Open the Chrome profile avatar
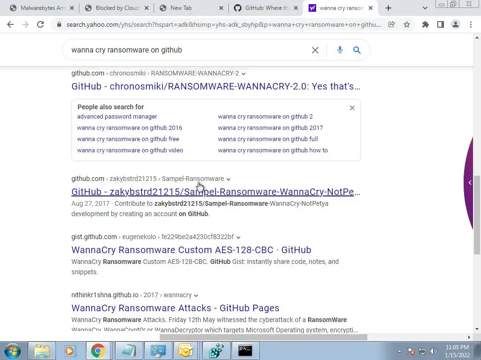 pyautogui.click(x=456, y=24)
